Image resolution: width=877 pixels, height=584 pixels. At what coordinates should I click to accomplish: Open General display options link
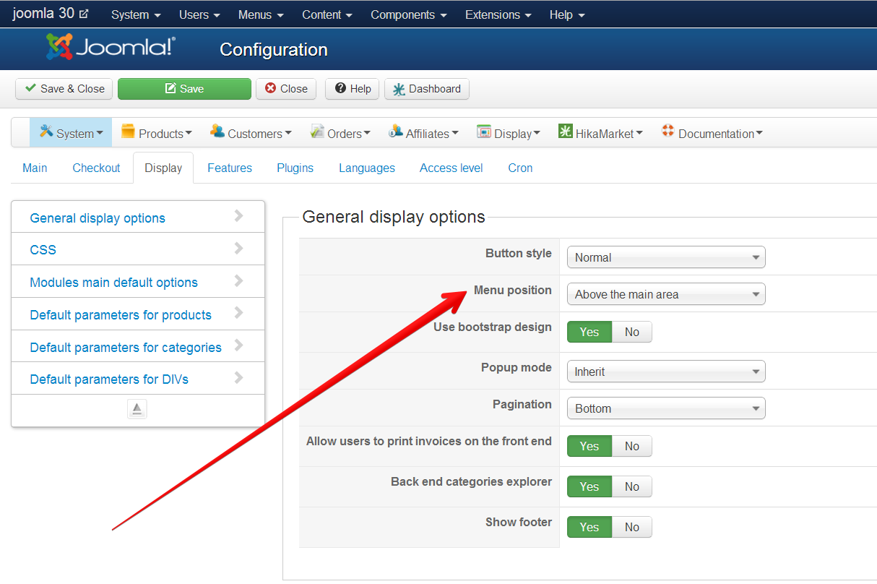[x=98, y=218]
